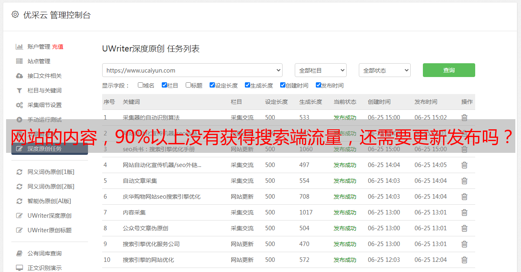Click the server icon for 站点管理
Image resolution: width=521 pixels, height=272 pixels.
[19, 61]
